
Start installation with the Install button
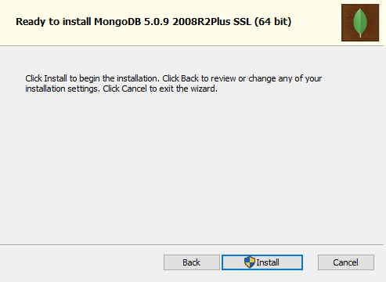coord(262,262)
